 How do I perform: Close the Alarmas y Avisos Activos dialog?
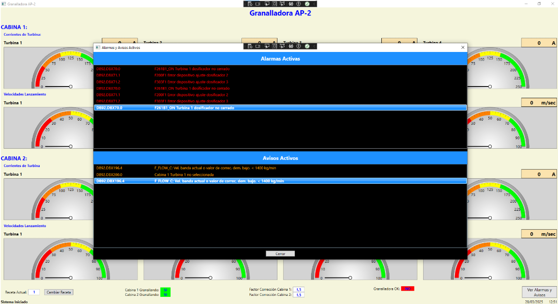point(463,47)
